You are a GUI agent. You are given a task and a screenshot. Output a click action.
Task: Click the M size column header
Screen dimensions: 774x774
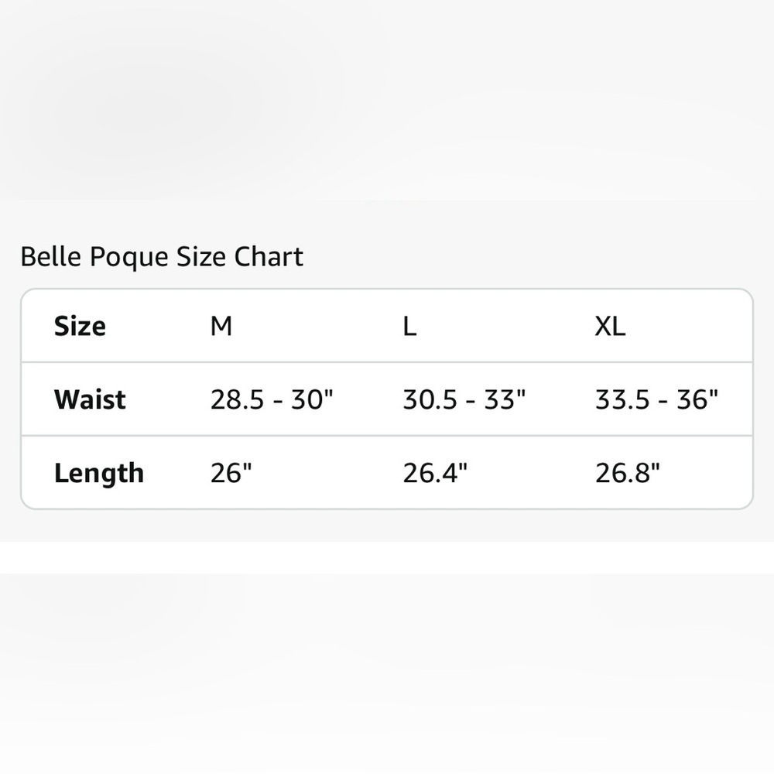coord(221,326)
